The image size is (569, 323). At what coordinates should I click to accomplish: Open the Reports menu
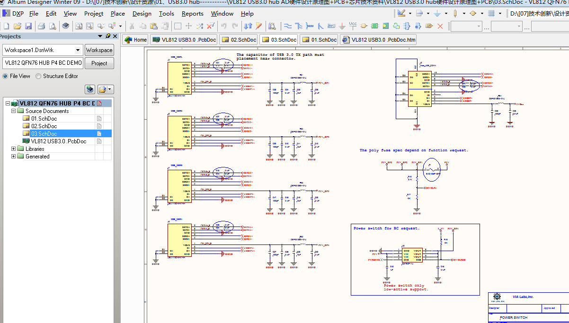[193, 13]
